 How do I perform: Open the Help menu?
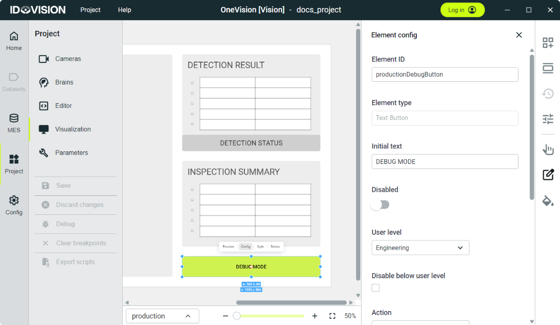pos(125,10)
